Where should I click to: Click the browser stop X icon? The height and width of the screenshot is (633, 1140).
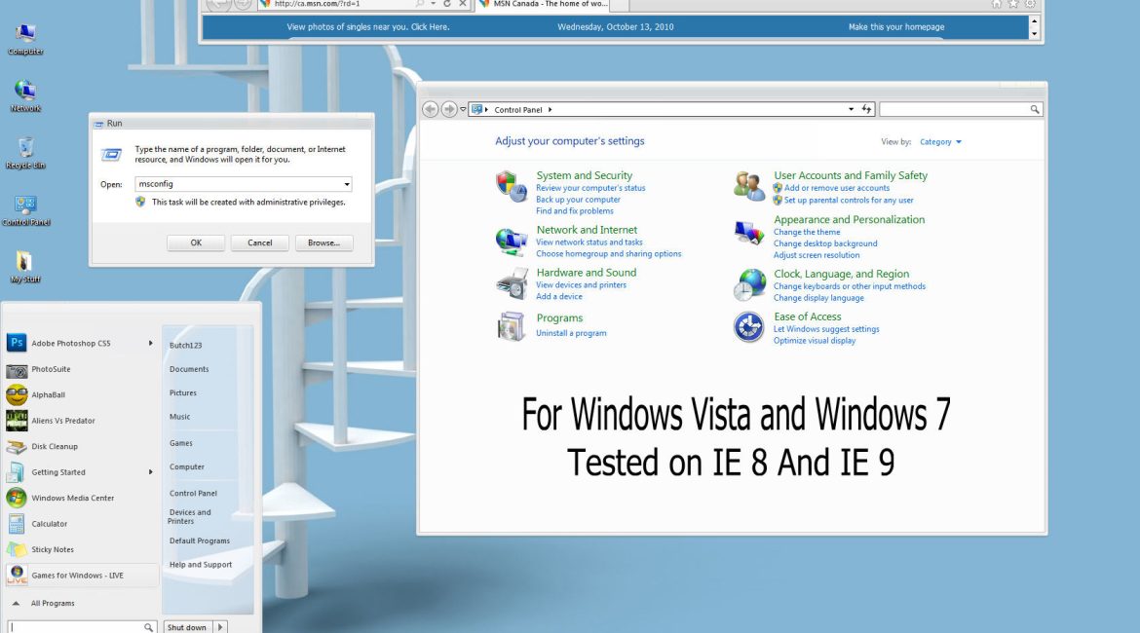463,4
